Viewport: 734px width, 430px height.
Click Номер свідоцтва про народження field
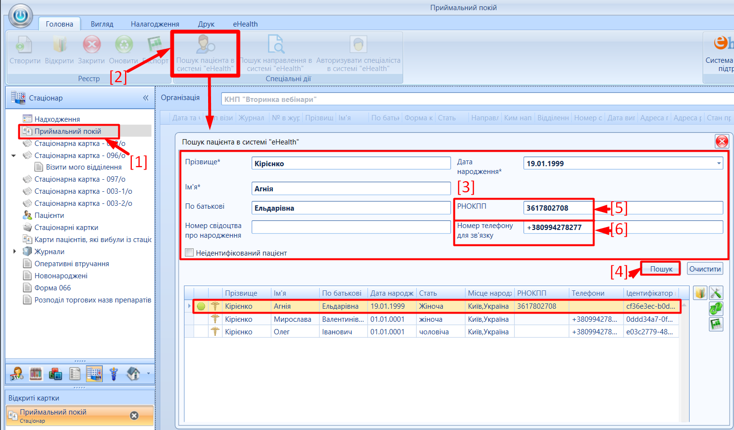(x=351, y=227)
